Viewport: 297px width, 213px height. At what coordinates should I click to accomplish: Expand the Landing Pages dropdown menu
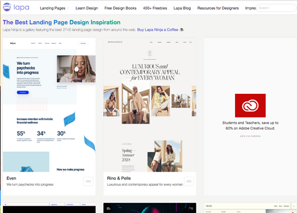pyautogui.click(x=54, y=8)
